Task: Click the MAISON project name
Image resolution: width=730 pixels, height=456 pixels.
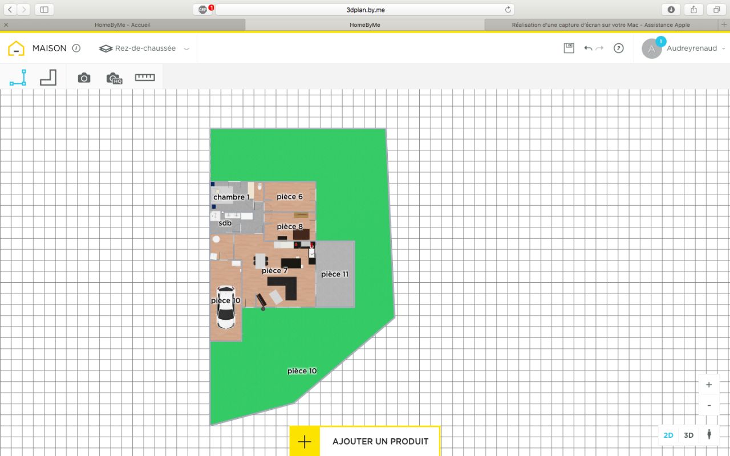Action: click(x=50, y=48)
